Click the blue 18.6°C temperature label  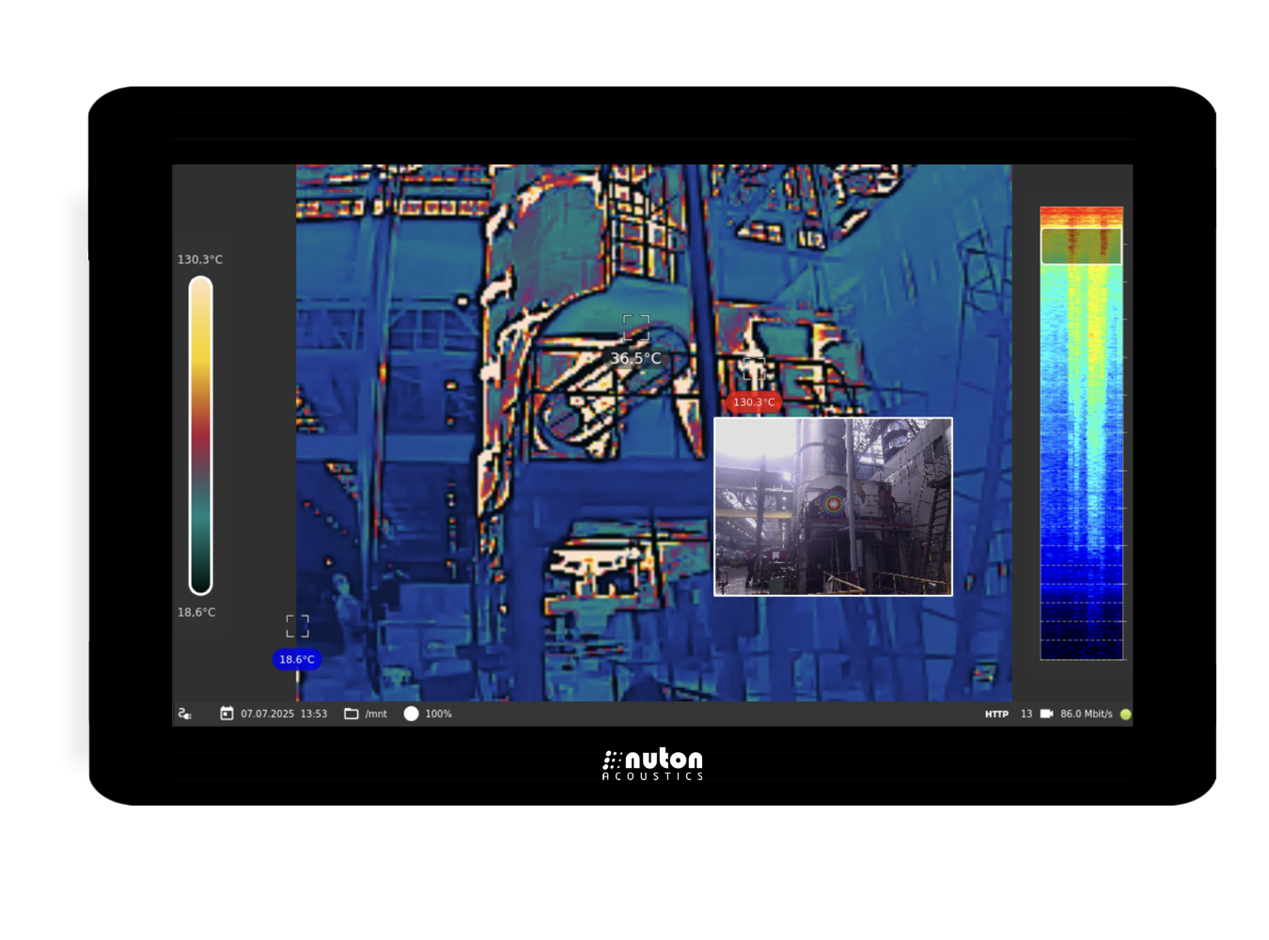(297, 660)
